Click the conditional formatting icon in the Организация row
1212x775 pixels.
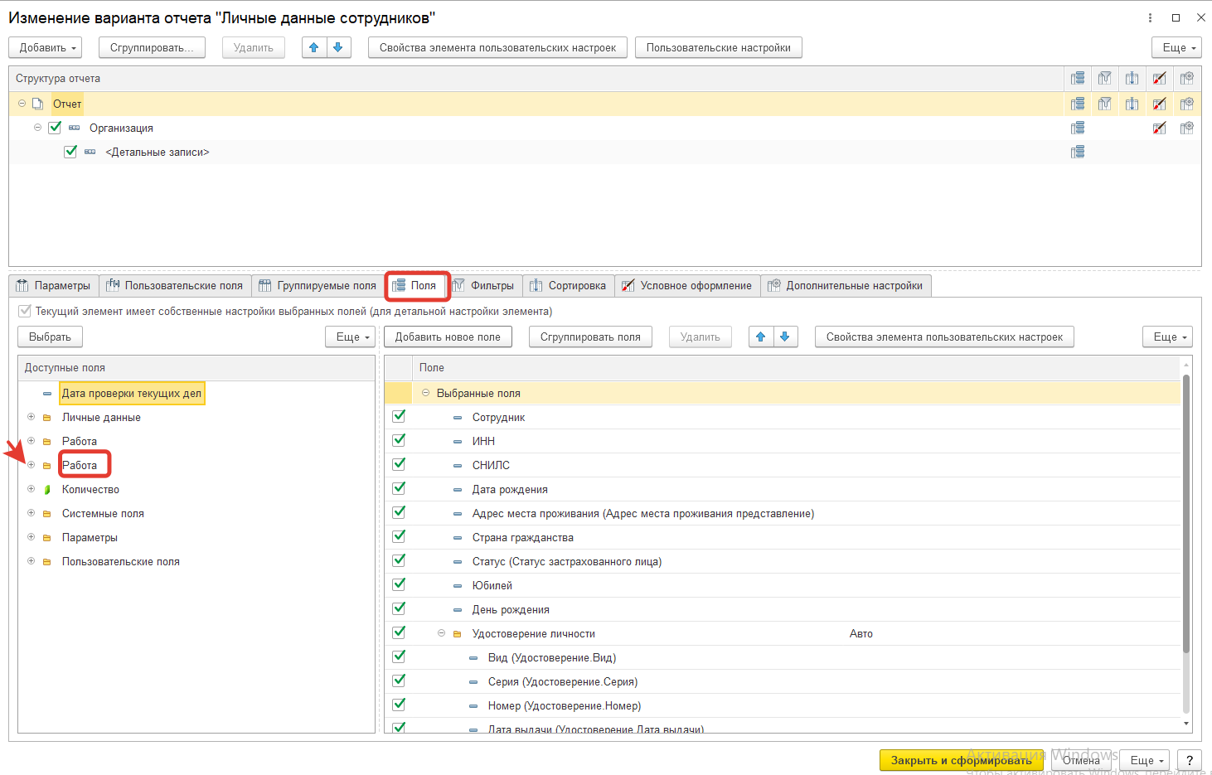click(1159, 128)
